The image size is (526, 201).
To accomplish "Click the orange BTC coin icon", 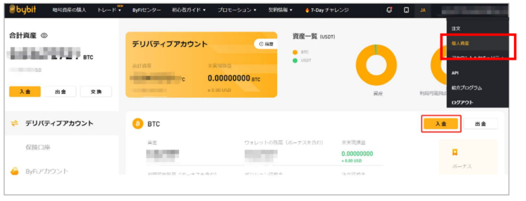I will [x=137, y=124].
